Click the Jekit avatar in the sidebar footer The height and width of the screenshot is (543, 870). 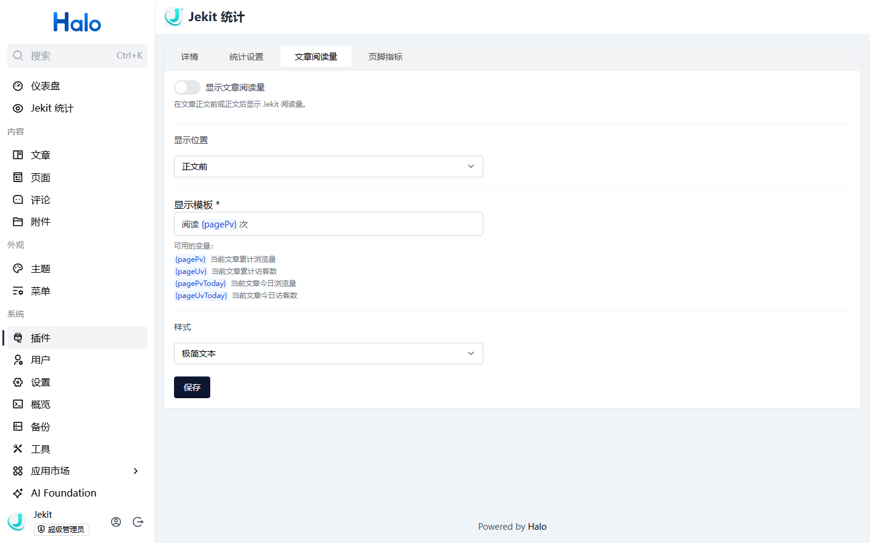(x=17, y=522)
